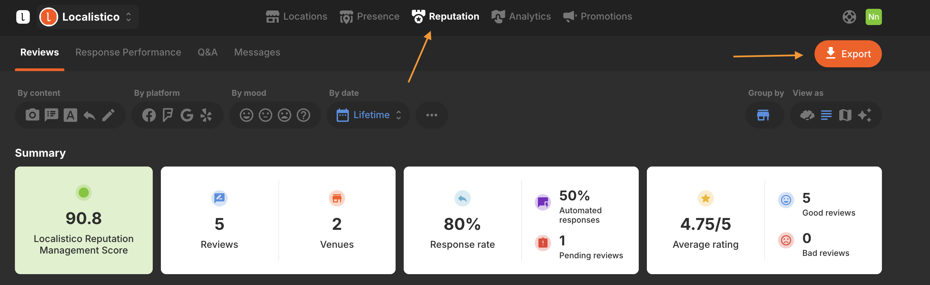
Task: Open the Lifetime date range dropdown
Action: (368, 115)
